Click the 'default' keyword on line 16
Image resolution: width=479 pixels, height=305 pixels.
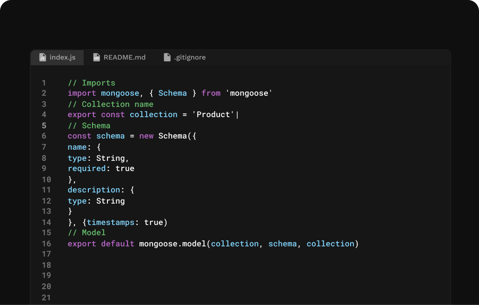(118, 244)
